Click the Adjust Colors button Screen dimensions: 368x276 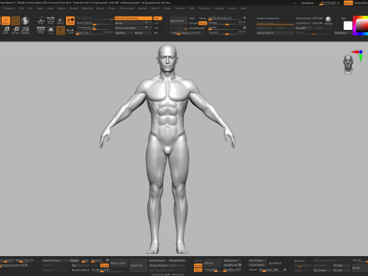[x=274, y=33]
